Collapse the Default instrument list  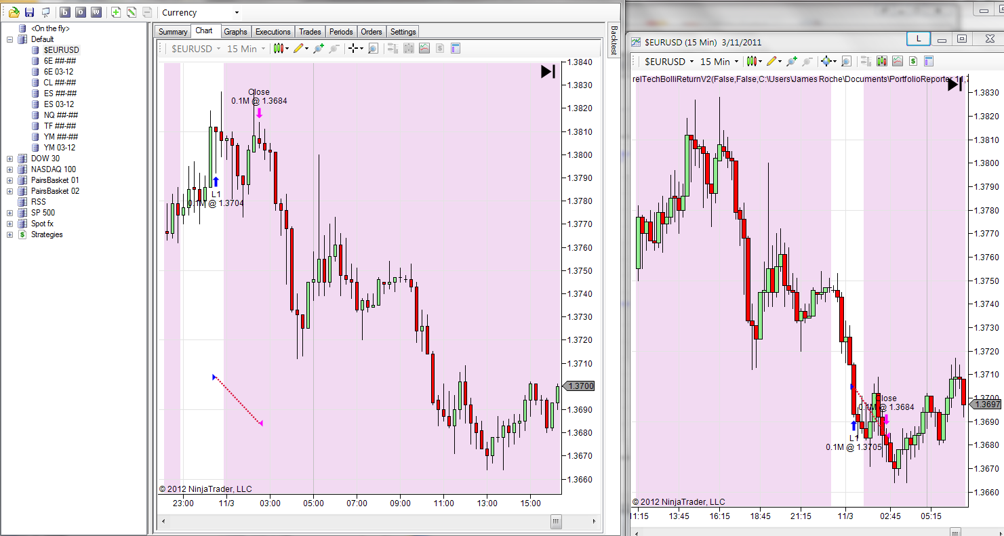(x=10, y=39)
